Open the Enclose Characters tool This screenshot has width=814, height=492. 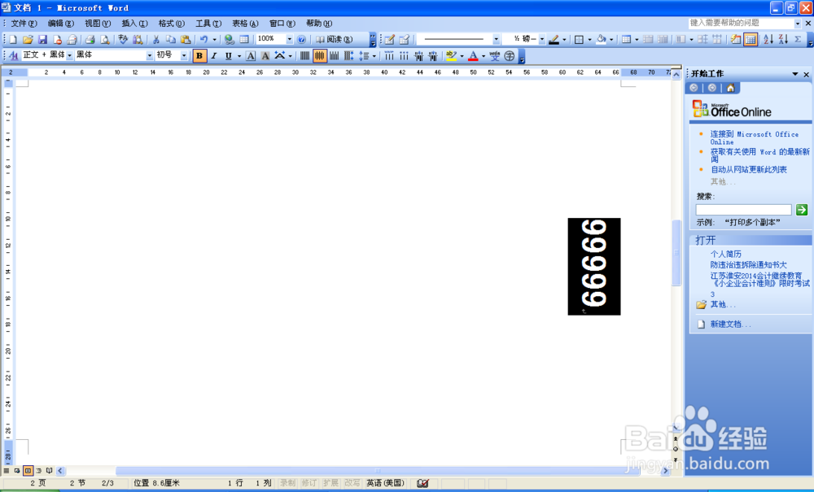(510, 55)
